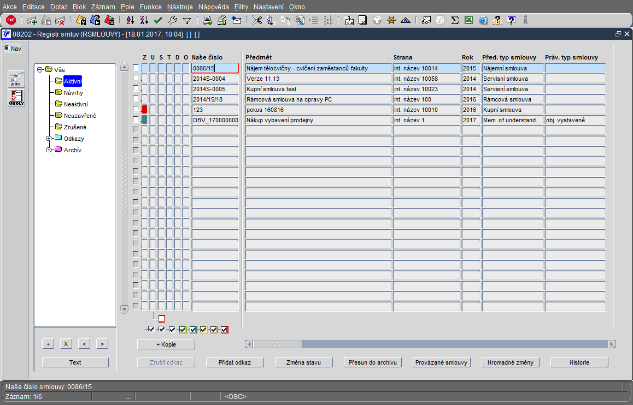Click the Provázané smlouvy button
Image resolution: width=633 pixels, height=405 pixels.
(x=442, y=362)
